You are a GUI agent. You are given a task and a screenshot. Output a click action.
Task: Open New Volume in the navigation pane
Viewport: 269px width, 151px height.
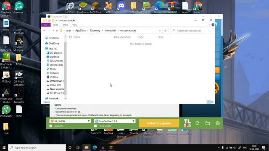pos(55,89)
